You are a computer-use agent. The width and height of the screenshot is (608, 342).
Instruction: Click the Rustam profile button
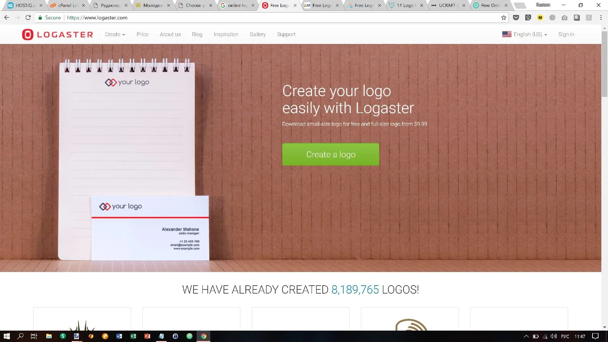point(543,5)
